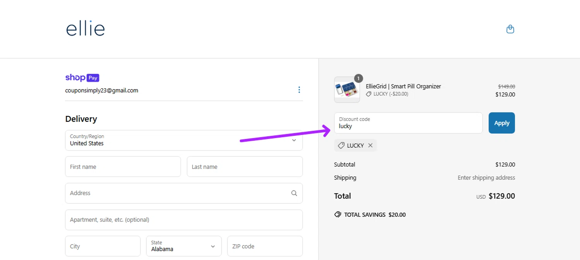Open the shopping bag cart icon
This screenshot has width=580, height=260.
tap(510, 29)
